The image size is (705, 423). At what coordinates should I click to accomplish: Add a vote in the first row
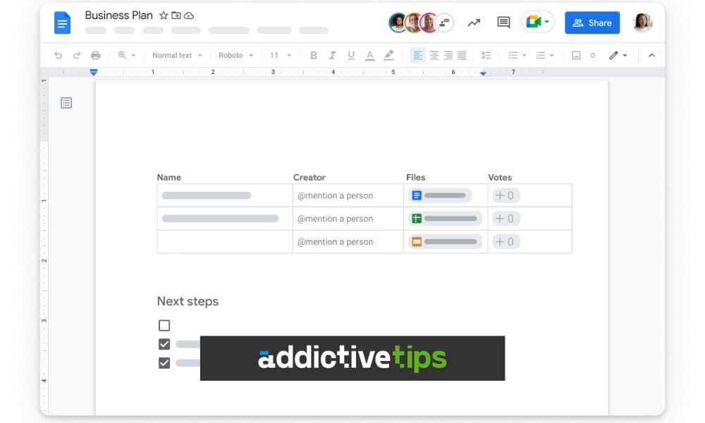(505, 195)
